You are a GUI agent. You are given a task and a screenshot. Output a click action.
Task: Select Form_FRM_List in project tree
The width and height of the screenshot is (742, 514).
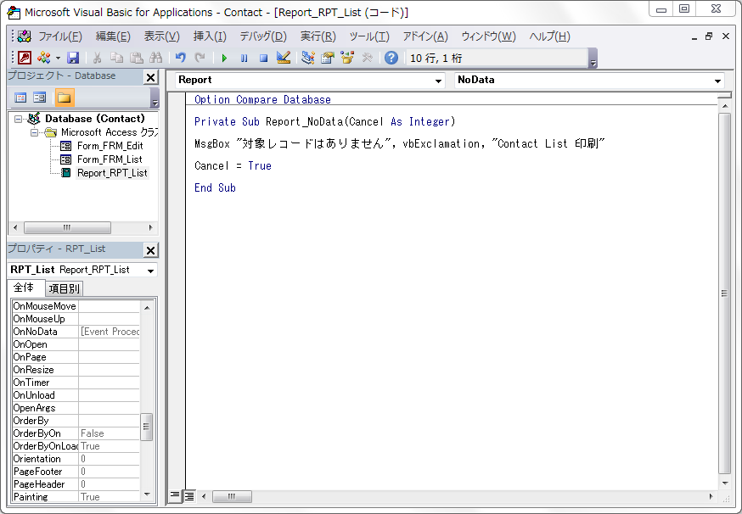pos(110,159)
